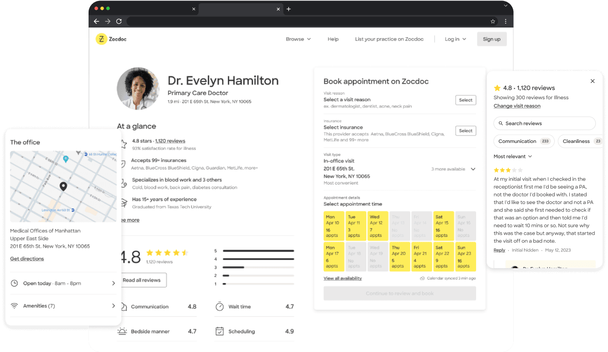The width and height of the screenshot is (608, 352).
Task: Click Select for visit reason
Action: point(466,100)
